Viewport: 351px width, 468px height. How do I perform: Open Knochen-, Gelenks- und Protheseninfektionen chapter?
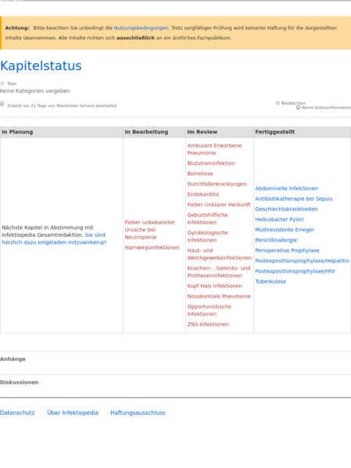(x=219, y=272)
